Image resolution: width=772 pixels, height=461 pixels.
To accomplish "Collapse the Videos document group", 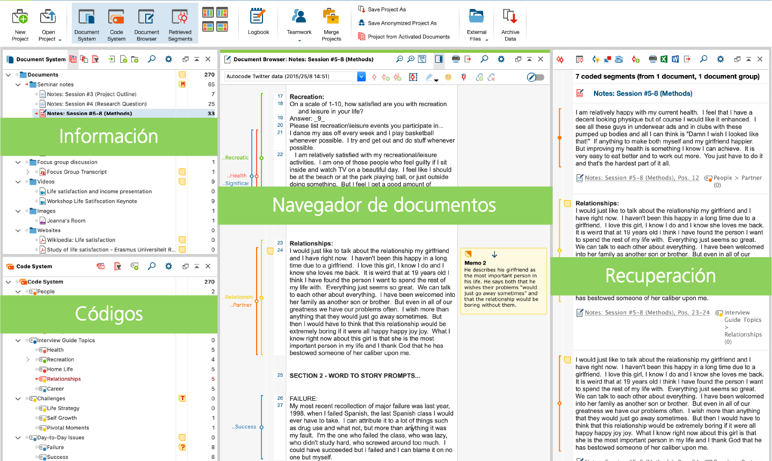I will pos(18,182).
